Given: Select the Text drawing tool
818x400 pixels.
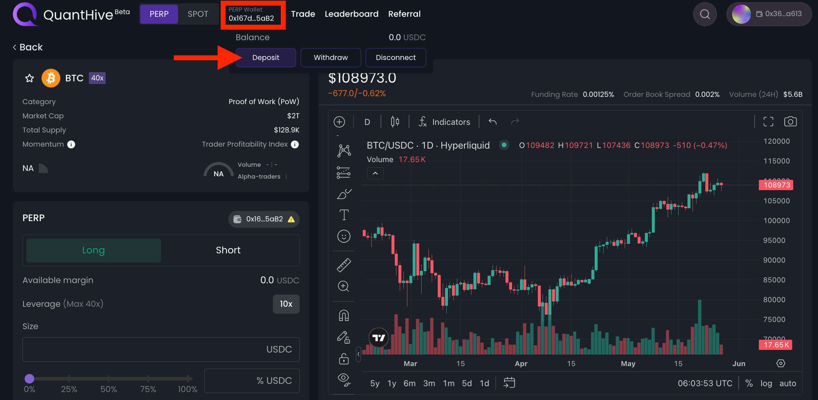Looking at the screenshot, I should click(x=344, y=215).
